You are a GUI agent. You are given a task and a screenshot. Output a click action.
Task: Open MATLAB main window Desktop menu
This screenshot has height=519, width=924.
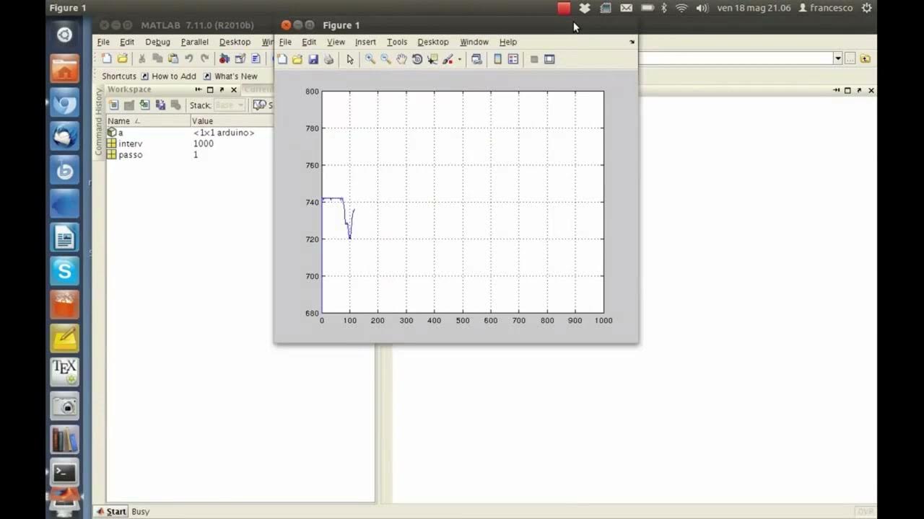point(235,42)
